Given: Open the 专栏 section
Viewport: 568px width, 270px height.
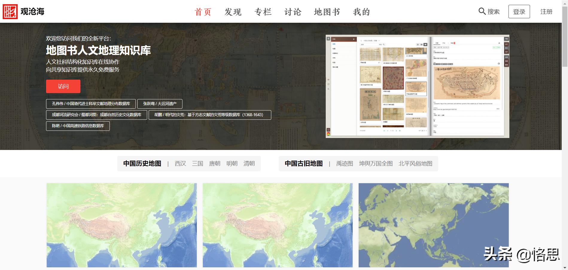Looking at the screenshot, I should click(x=263, y=12).
